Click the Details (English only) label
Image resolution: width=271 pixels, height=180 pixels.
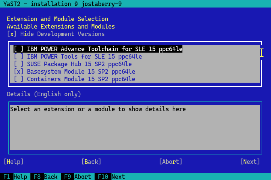pos(44,94)
